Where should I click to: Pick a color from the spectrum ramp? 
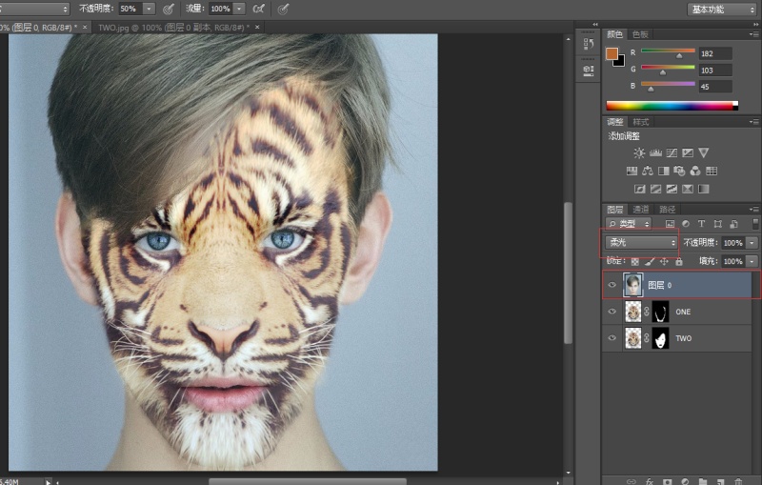(672, 106)
